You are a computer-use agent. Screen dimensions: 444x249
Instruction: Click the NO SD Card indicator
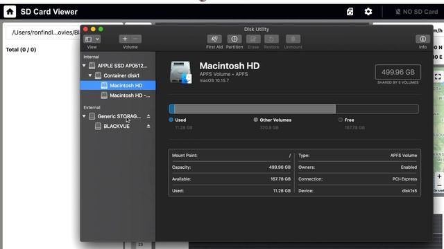416,12
